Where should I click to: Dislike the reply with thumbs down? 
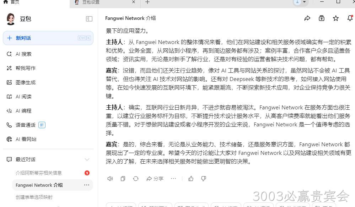pos(204,179)
